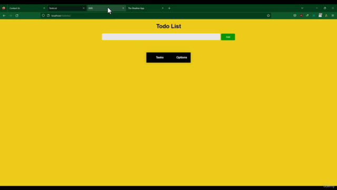Open the teal extension icon in toolbar
The width and height of the screenshot is (337, 190).
314,15
